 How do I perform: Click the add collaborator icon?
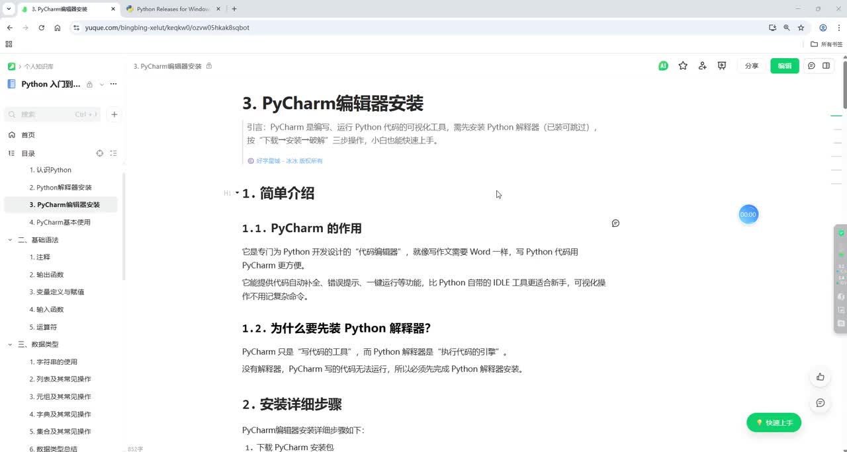702,66
